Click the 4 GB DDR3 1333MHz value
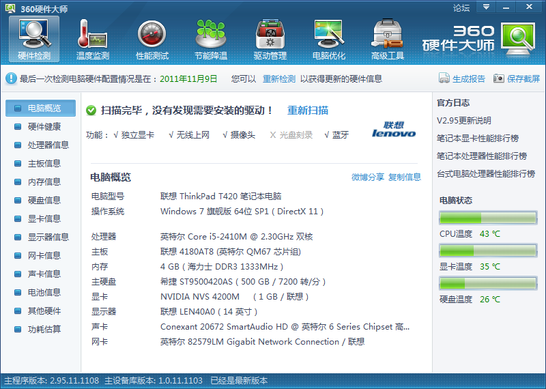The width and height of the screenshot is (546, 389). pos(222,267)
